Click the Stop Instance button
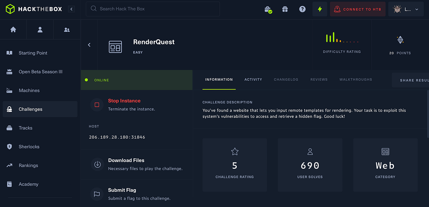429x207 pixels. pyautogui.click(x=124, y=101)
